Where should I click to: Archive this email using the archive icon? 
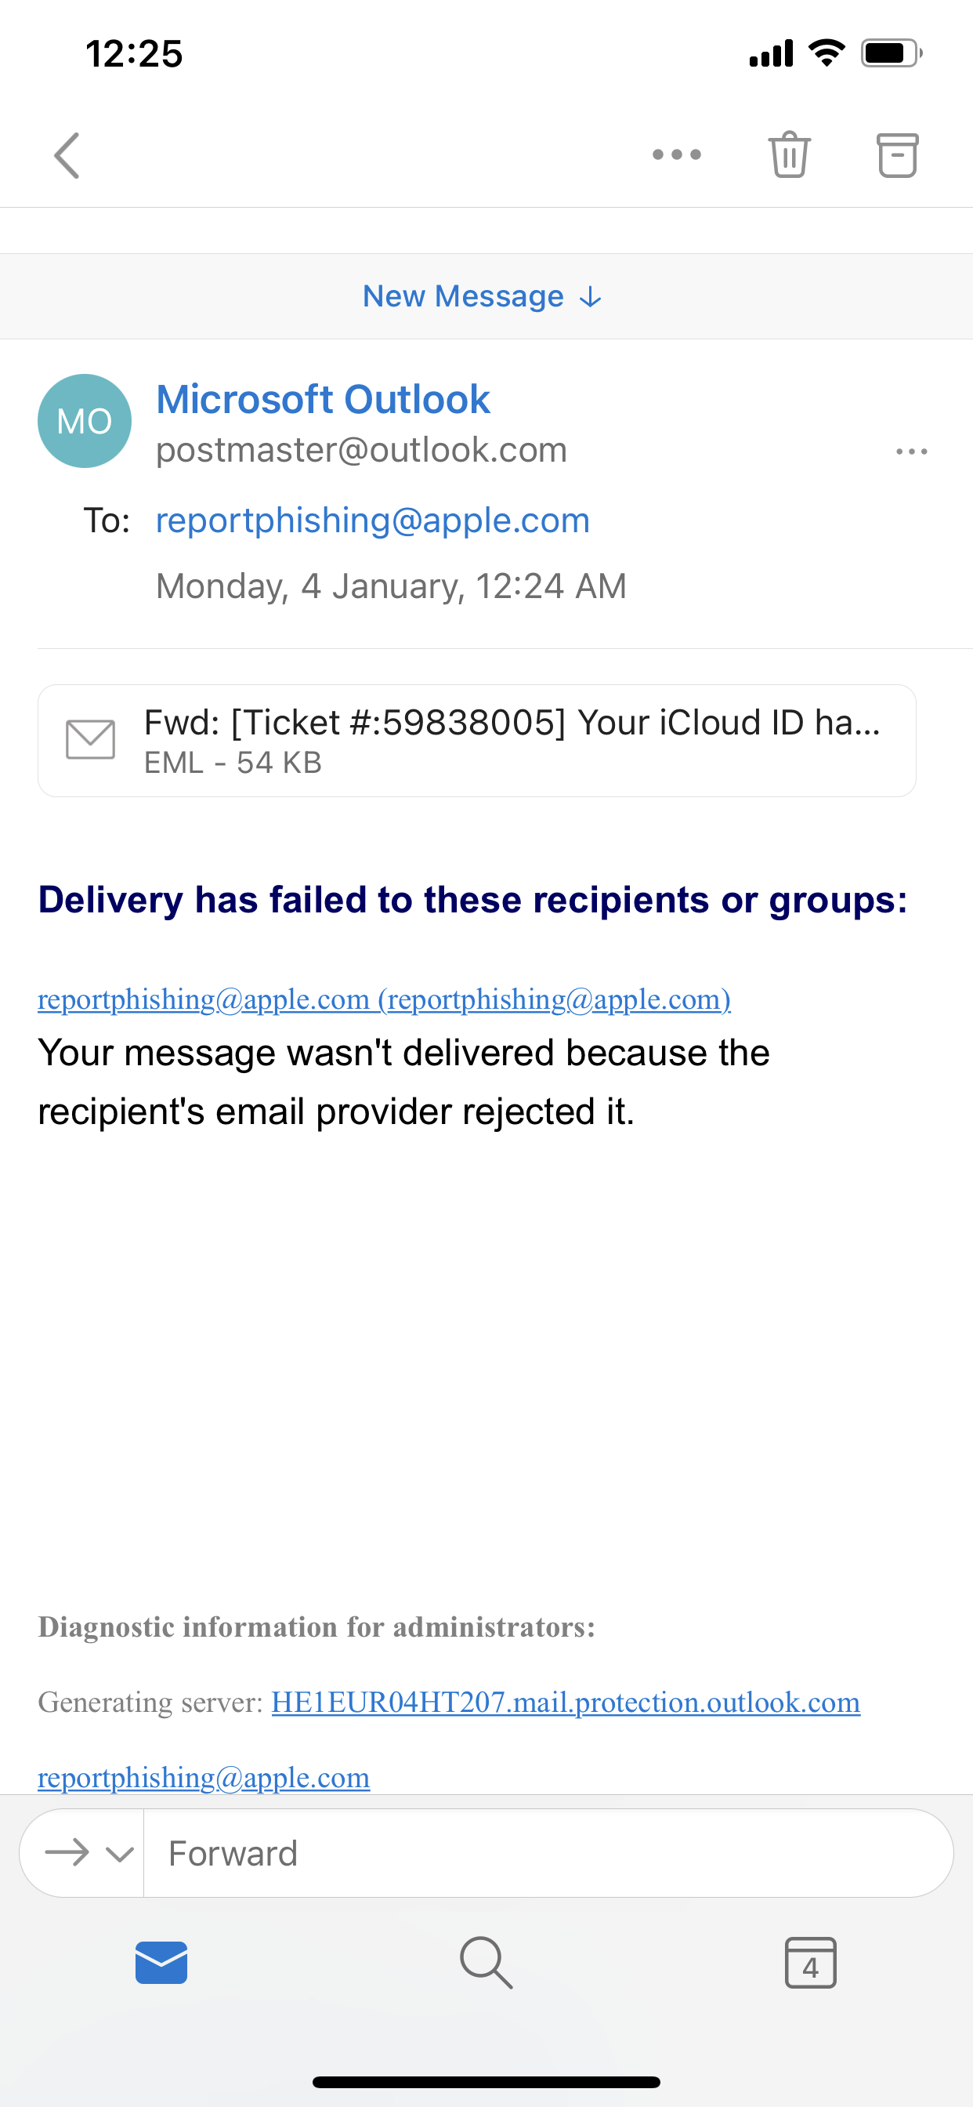click(897, 154)
